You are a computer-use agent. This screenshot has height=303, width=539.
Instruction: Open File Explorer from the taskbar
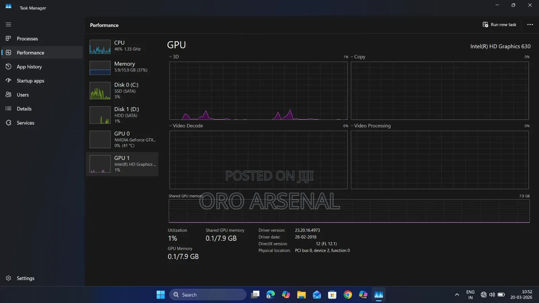pos(301,295)
